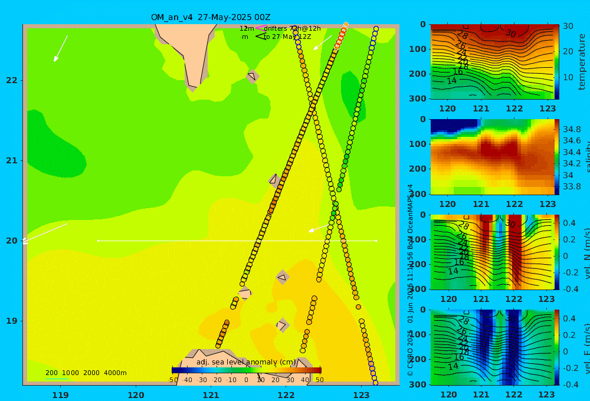Click the cyan 200m contour legend line
This screenshot has height=401, width=590.
coord(57,379)
